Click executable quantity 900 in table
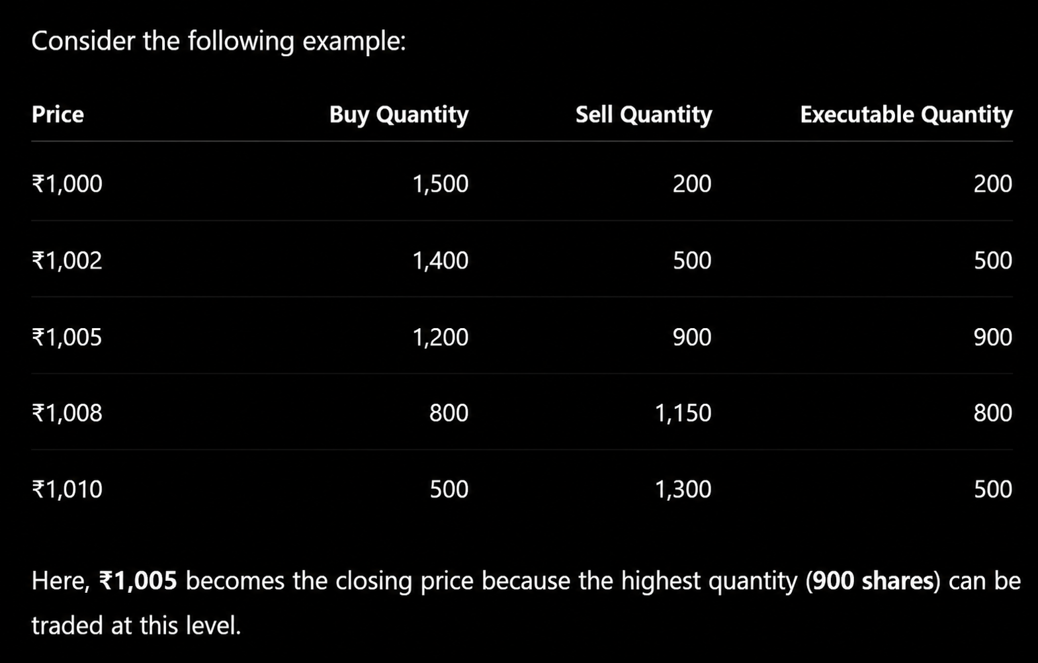Viewport: 1038px width, 663px height. tap(992, 337)
